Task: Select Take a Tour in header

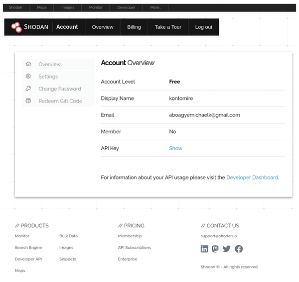Action: coord(168,27)
